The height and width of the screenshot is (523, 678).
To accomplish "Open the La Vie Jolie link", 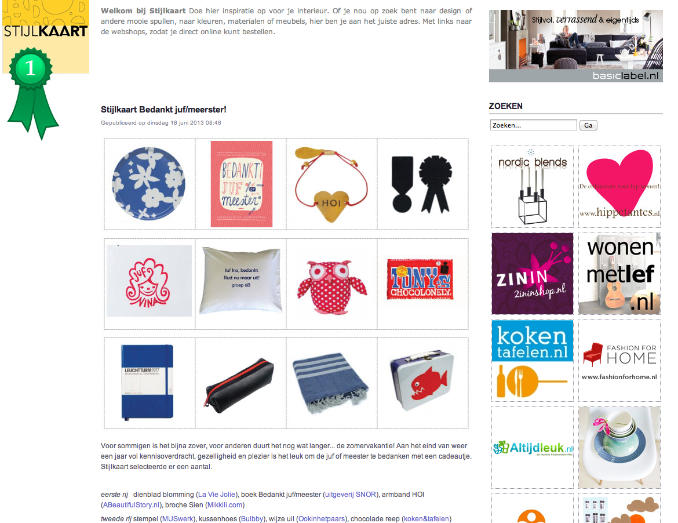I will [217, 495].
